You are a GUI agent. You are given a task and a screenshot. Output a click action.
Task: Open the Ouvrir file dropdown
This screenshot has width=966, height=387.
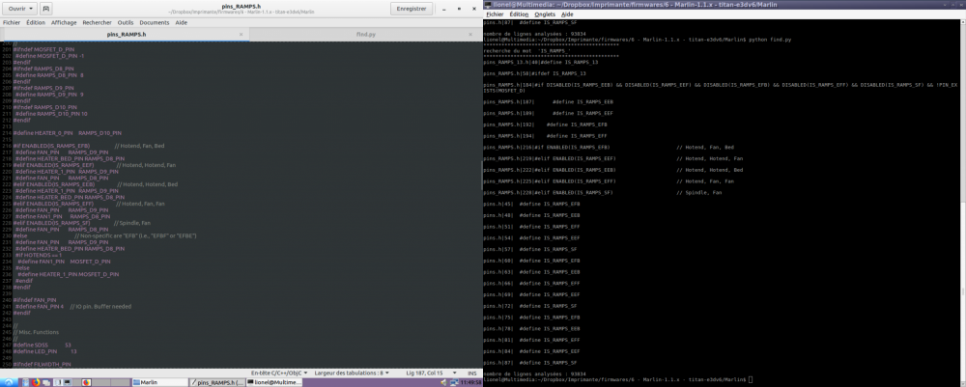(20, 9)
